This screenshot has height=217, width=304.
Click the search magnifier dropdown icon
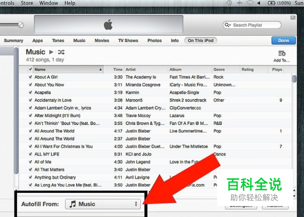pos(228,25)
